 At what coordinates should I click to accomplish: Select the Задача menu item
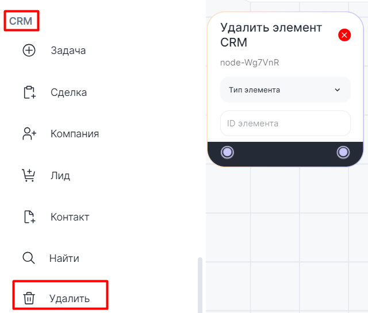pyautogui.click(x=68, y=51)
